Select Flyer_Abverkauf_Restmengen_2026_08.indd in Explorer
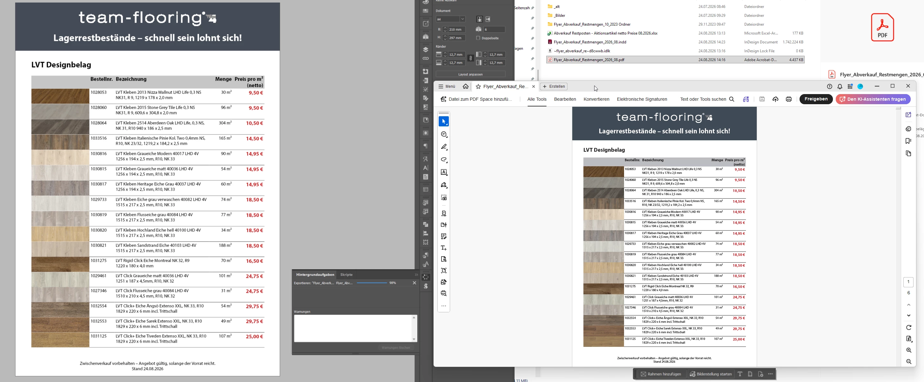 pyautogui.click(x=675, y=42)
